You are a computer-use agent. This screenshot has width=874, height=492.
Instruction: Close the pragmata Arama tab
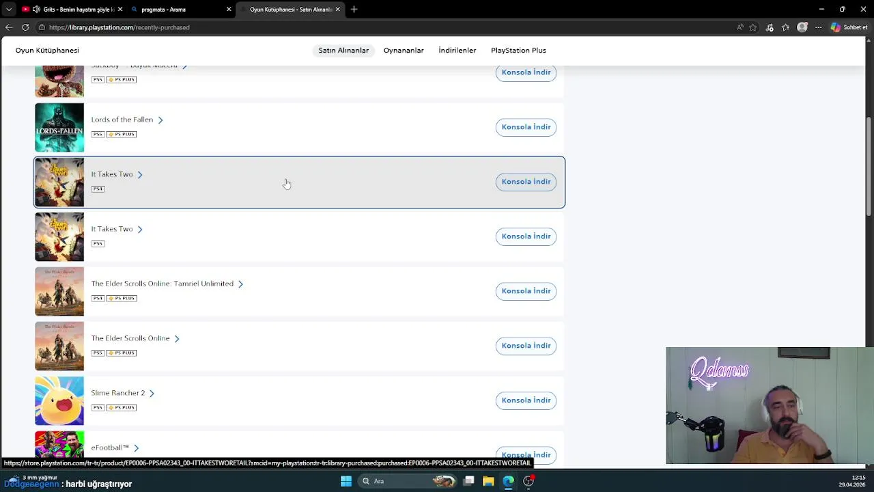coord(229,10)
